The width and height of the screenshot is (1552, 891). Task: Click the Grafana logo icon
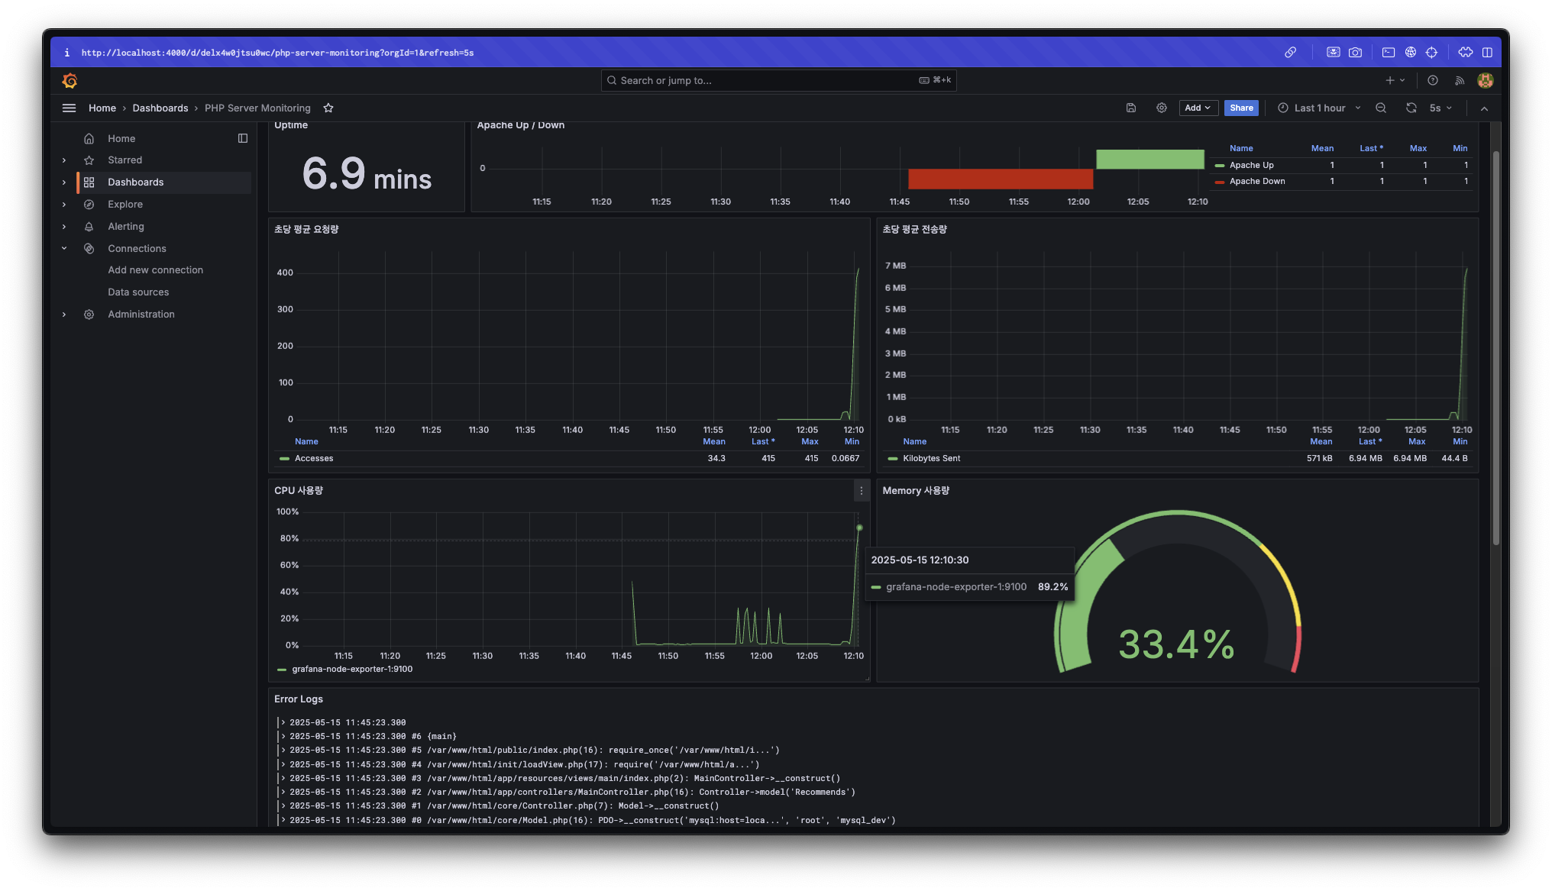point(70,80)
